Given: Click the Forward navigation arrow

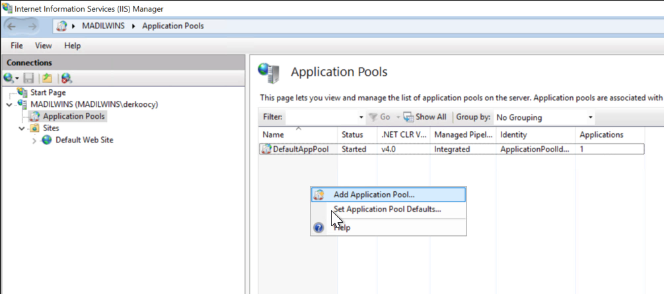Looking at the screenshot, I should point(32,26).
